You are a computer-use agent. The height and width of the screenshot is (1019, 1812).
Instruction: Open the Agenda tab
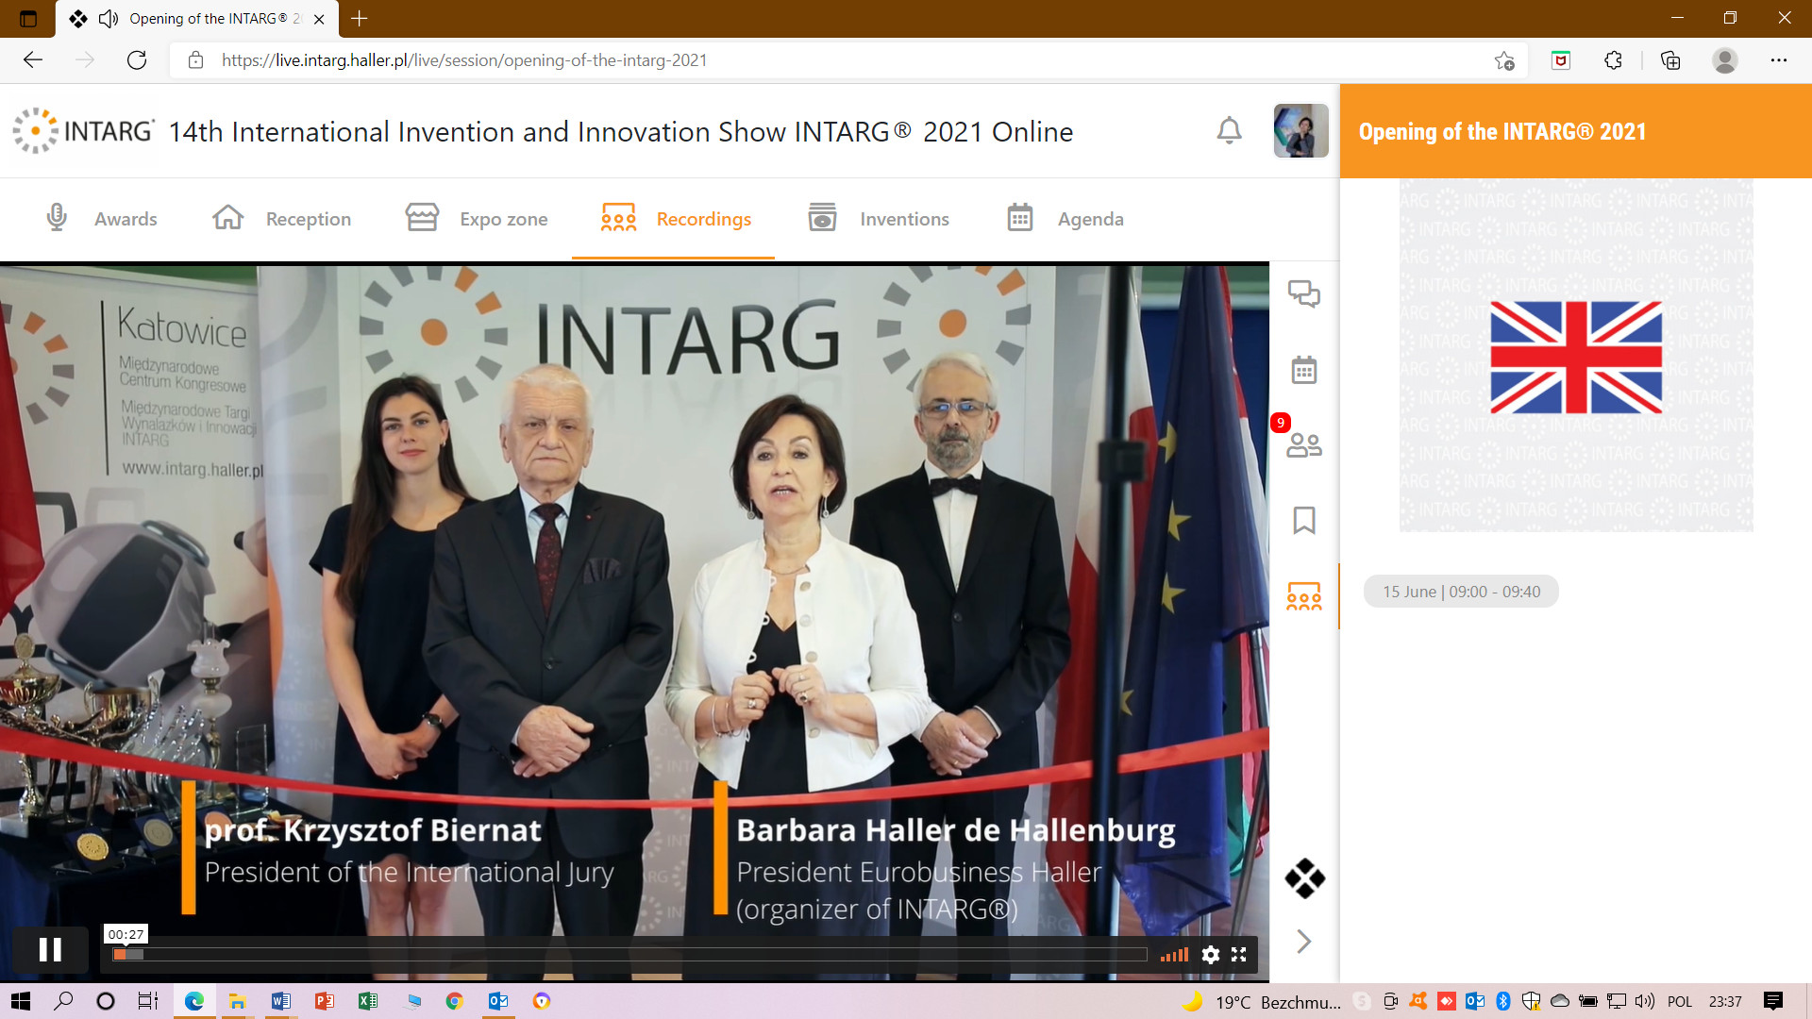pos(1065,219)
